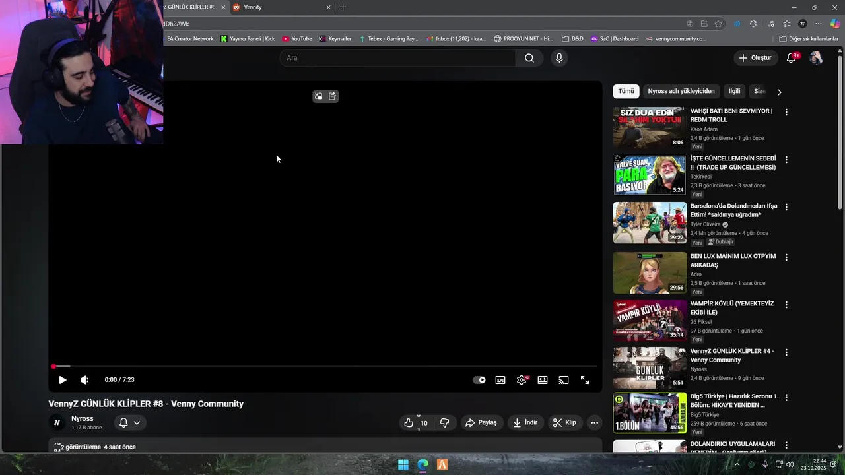Switch to theater mode view
Image resolution: width=845 pixels, height=475 pixels.
[543, 380]
